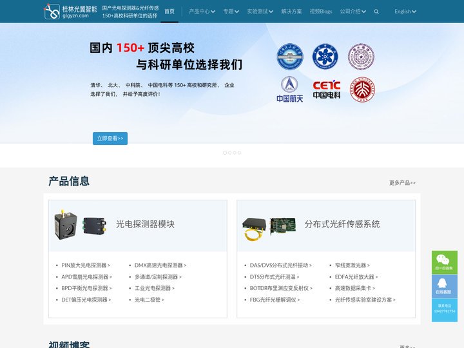The height and width of the screenshot is (348, 464).
Task: Click the CETC 中国电科 logo
Action: 326,89
